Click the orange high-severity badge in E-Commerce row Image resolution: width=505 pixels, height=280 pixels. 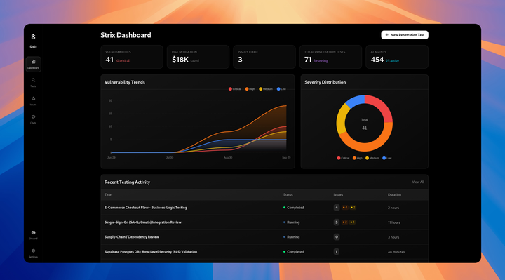pos(345,208)
